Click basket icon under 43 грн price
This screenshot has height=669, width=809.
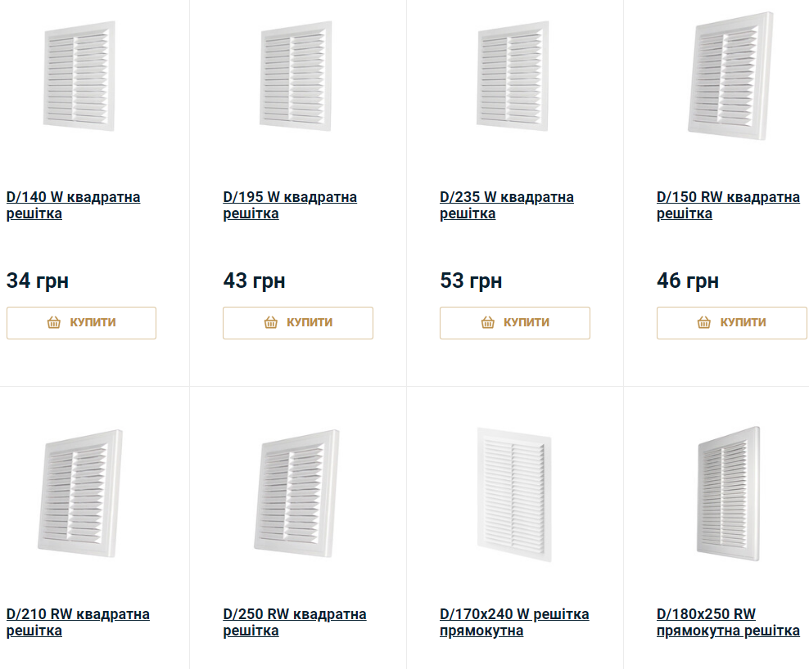click(271, 323)
